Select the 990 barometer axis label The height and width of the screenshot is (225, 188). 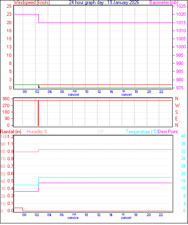180,63
